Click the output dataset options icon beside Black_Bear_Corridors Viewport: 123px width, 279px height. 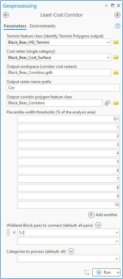click(x=107, y=103)
